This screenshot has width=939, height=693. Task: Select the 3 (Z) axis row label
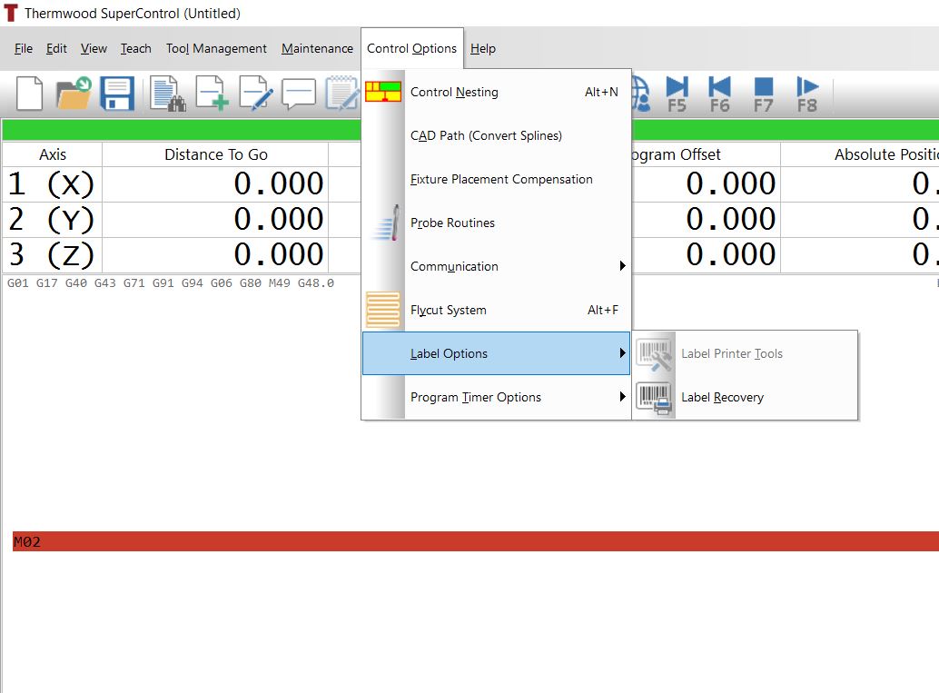tap(52, 254)
